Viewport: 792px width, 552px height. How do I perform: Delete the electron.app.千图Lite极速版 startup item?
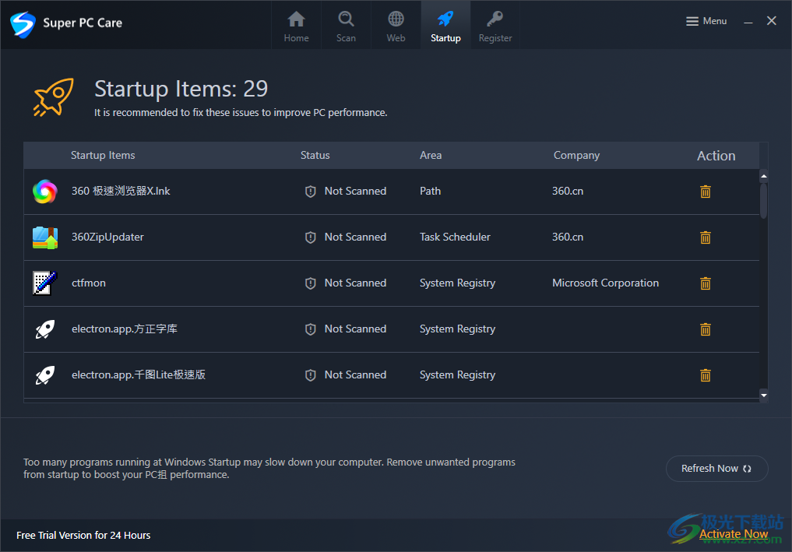(705, 375)
